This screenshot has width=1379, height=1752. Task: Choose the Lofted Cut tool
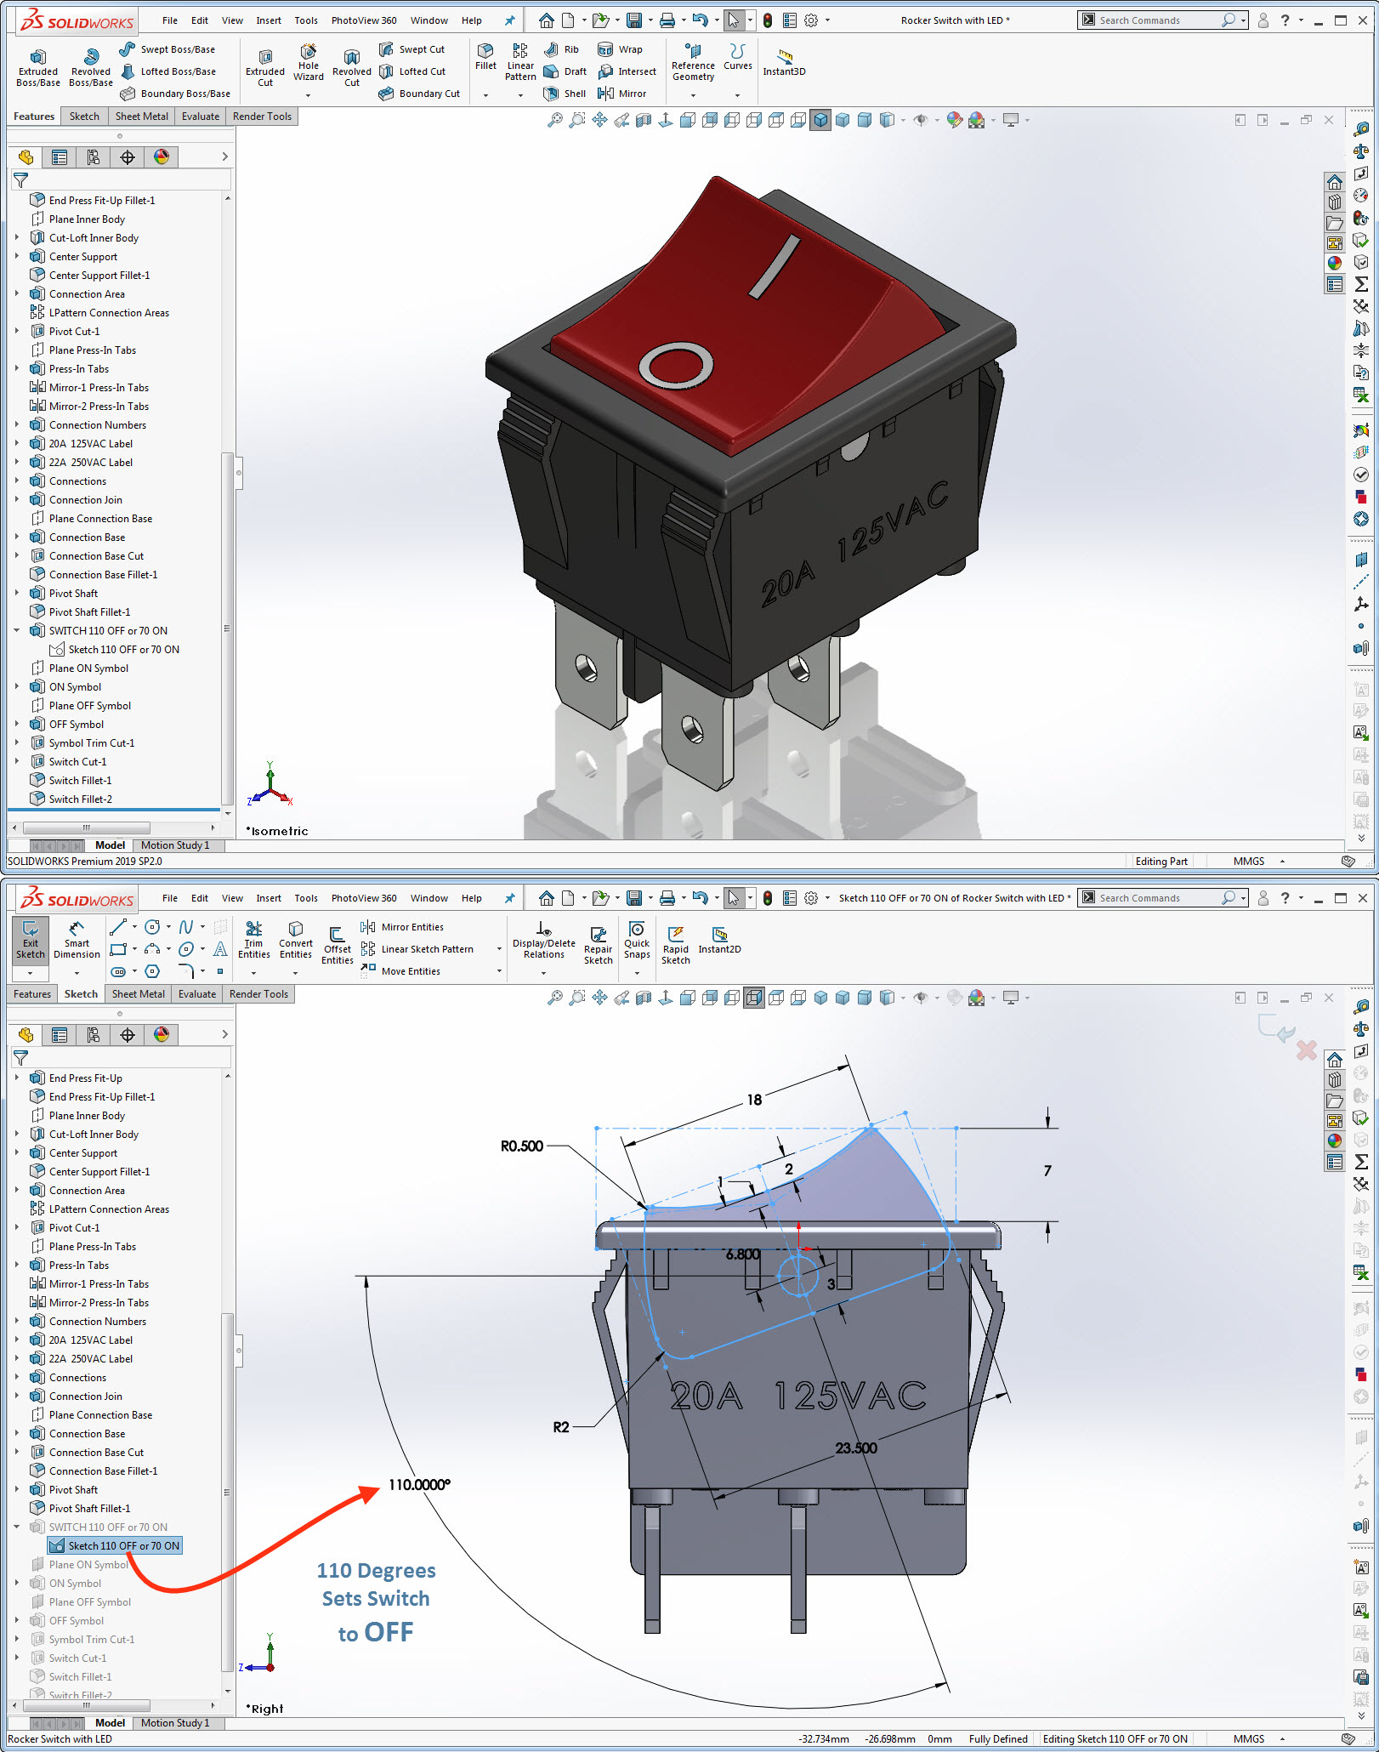(412, 71)
